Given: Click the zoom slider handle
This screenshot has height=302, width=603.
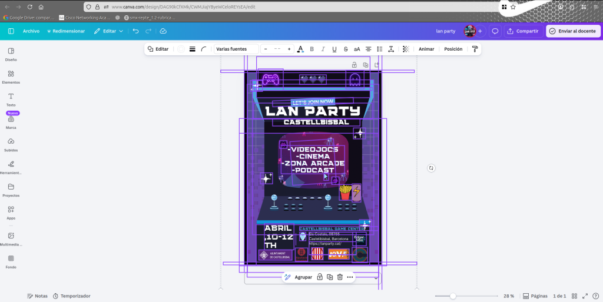Looking at the screenshot, I should [x=453, y=296].
